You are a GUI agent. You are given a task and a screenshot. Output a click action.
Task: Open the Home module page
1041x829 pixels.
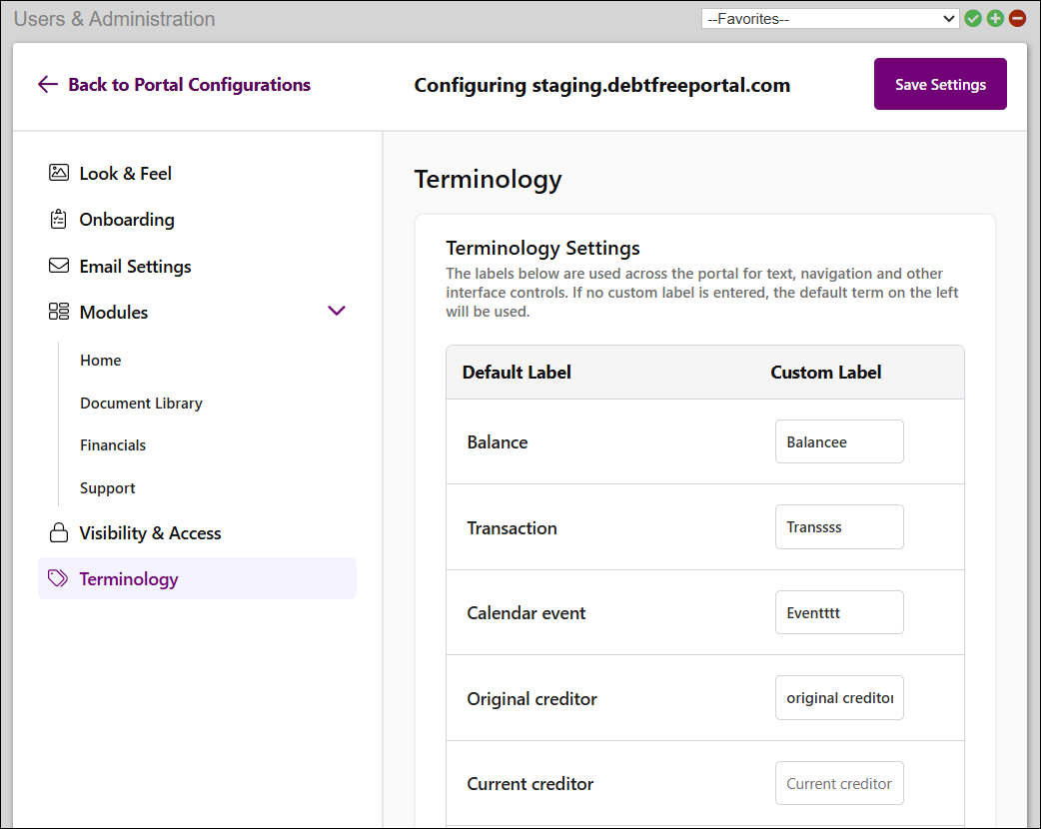point(101,361)
